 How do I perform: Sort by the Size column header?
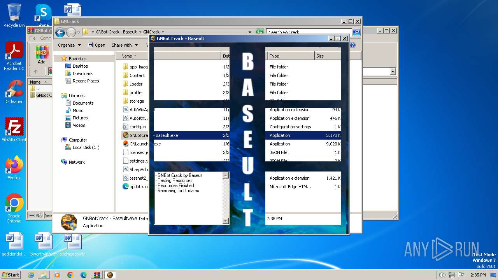click(x=328, y=56)
